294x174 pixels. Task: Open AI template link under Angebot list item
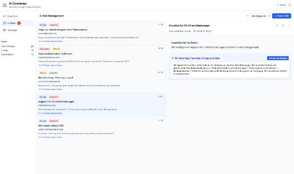50,113
